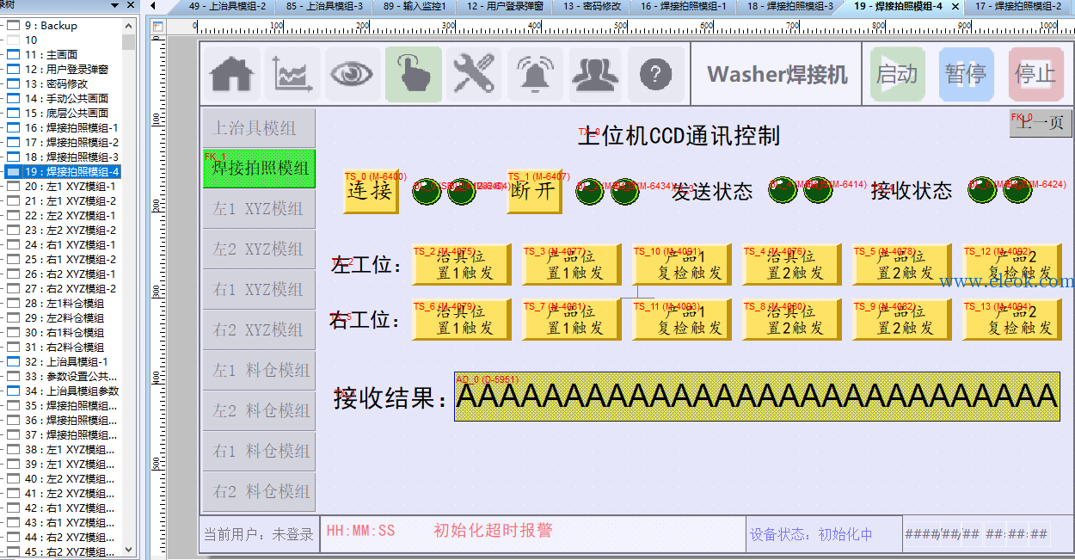This screenshot has height=560, width=1075.
Task: Open the tree panel dropdown arrow
Action: click(115, 5)
